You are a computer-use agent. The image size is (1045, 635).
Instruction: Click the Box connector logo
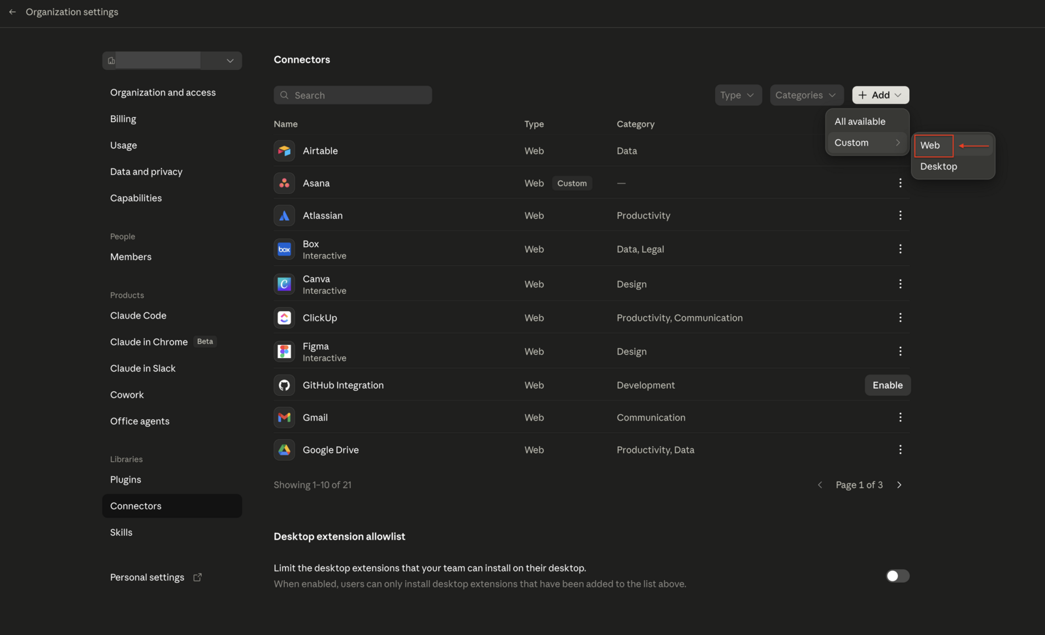click(x=284, y=250)
